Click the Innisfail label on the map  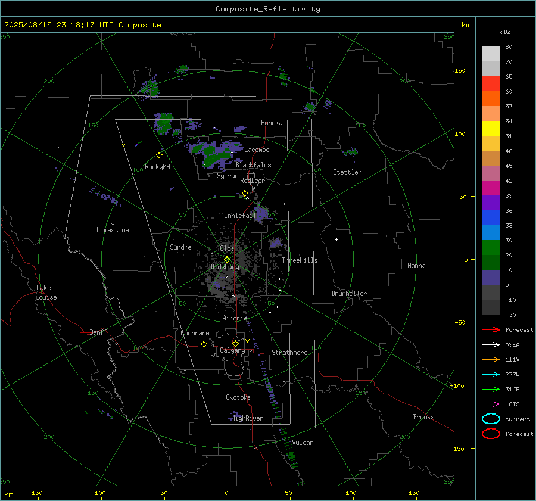click(240, 216)
